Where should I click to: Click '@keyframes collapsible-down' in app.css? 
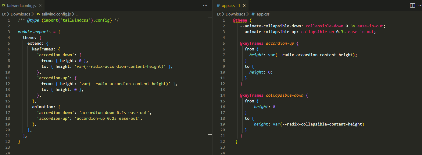tap(272, 95)
